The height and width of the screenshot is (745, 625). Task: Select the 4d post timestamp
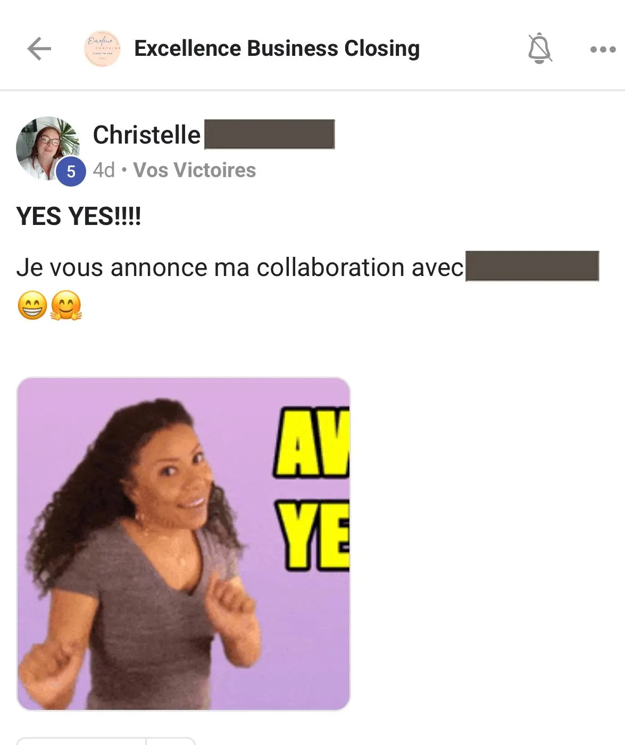(104, 170)
